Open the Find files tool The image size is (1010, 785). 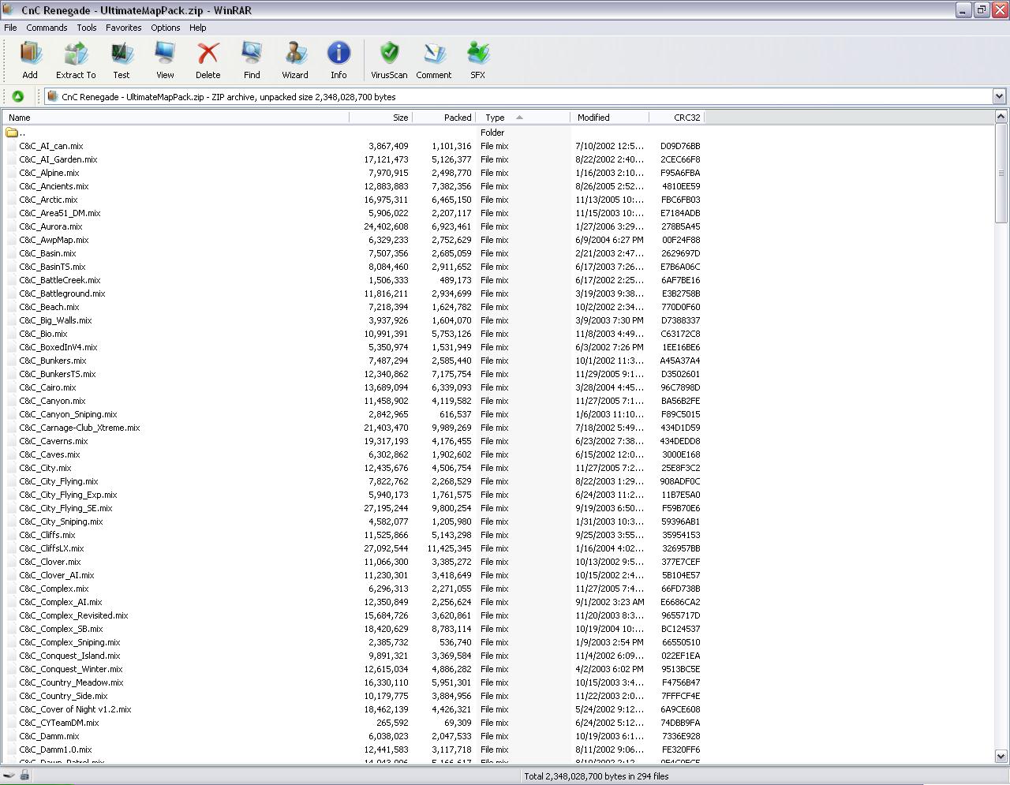pos(252,61)
